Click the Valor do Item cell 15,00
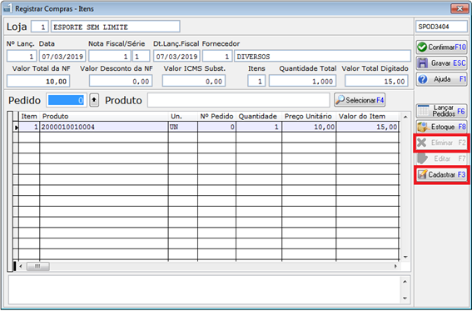Image resolution: width=472 pixels, height=311 pixels. [368, 127]
